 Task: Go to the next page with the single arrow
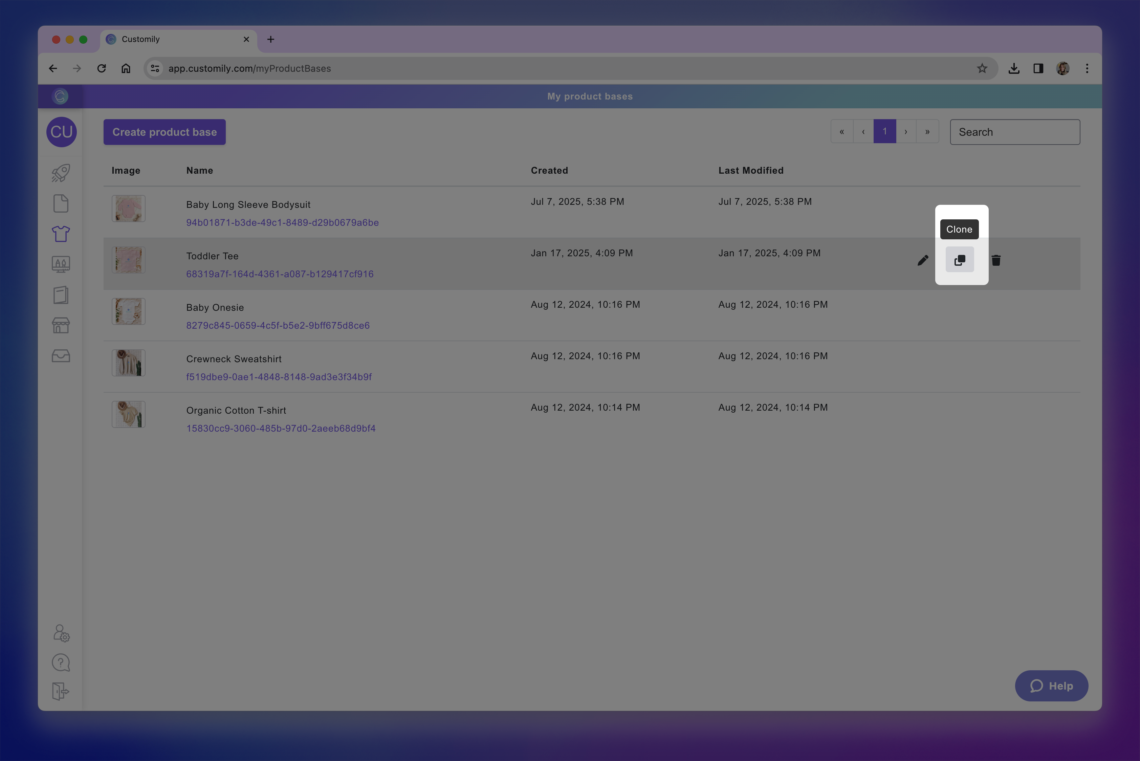[x=905, y=132]
